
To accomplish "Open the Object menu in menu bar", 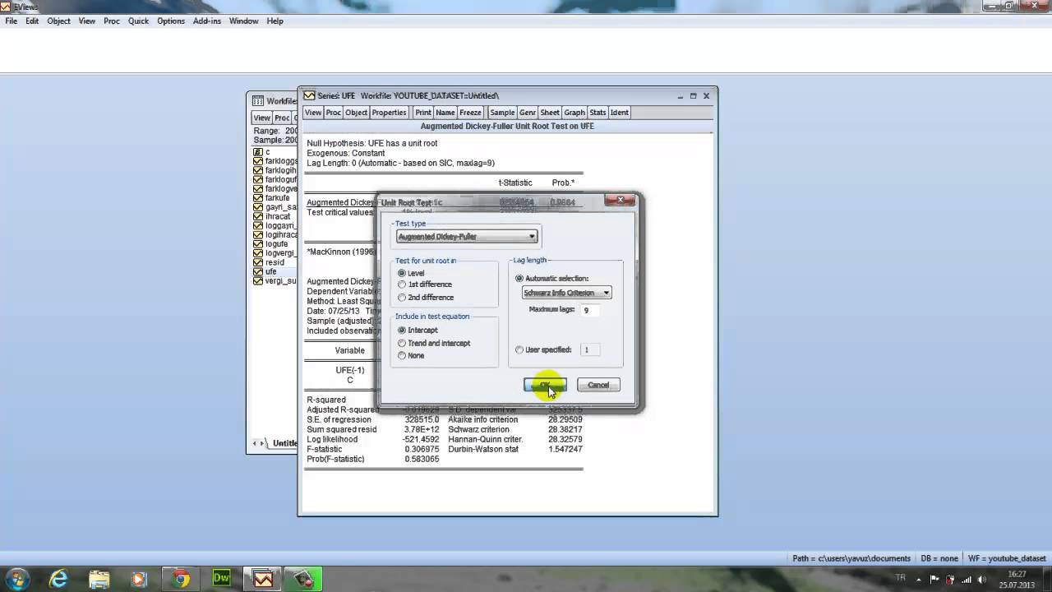I will (58, 21).
